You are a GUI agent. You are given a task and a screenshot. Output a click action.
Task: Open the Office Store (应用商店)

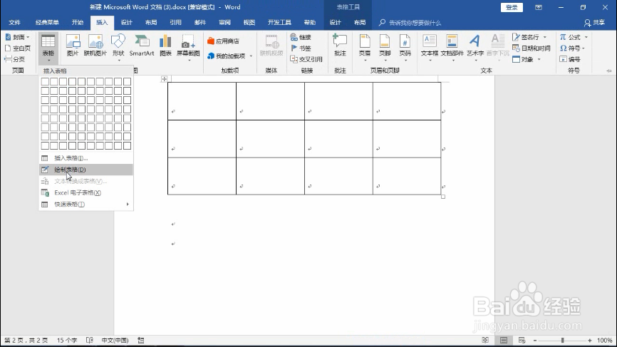click(223, 41)
